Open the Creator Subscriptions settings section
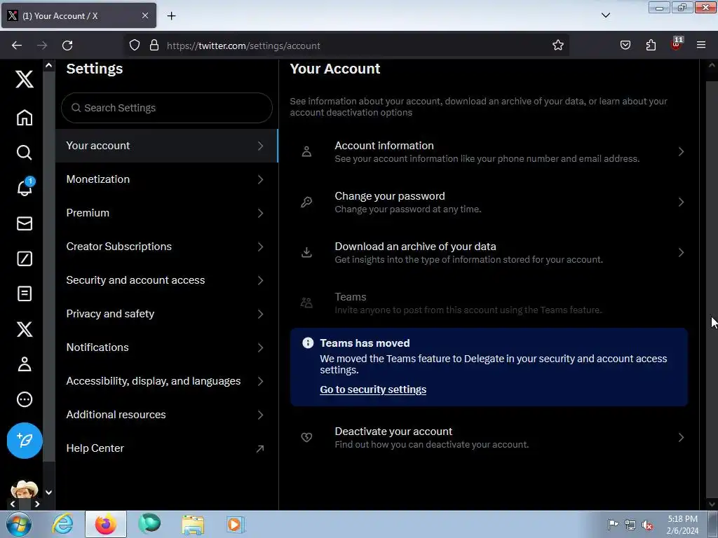 click(x=167, y=247)
